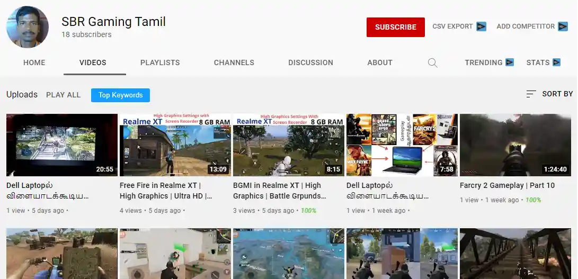Expand the SORT BY dropdown

pos(549,94)
